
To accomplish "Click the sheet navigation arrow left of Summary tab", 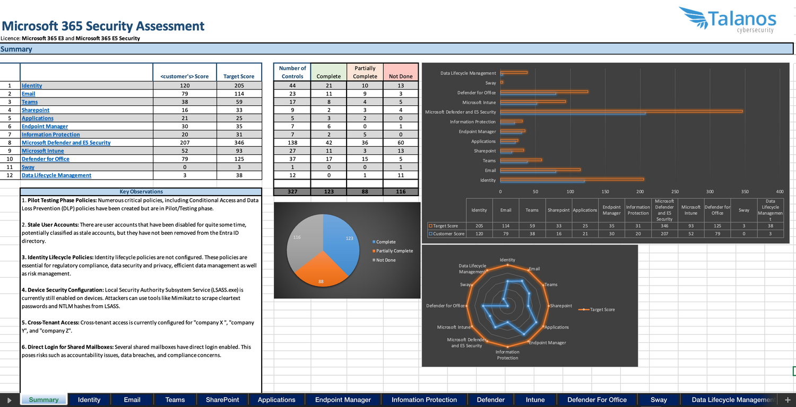I will [10, 400].
